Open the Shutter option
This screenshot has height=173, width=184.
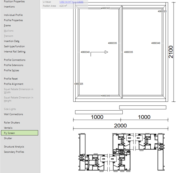pos(8,138)
